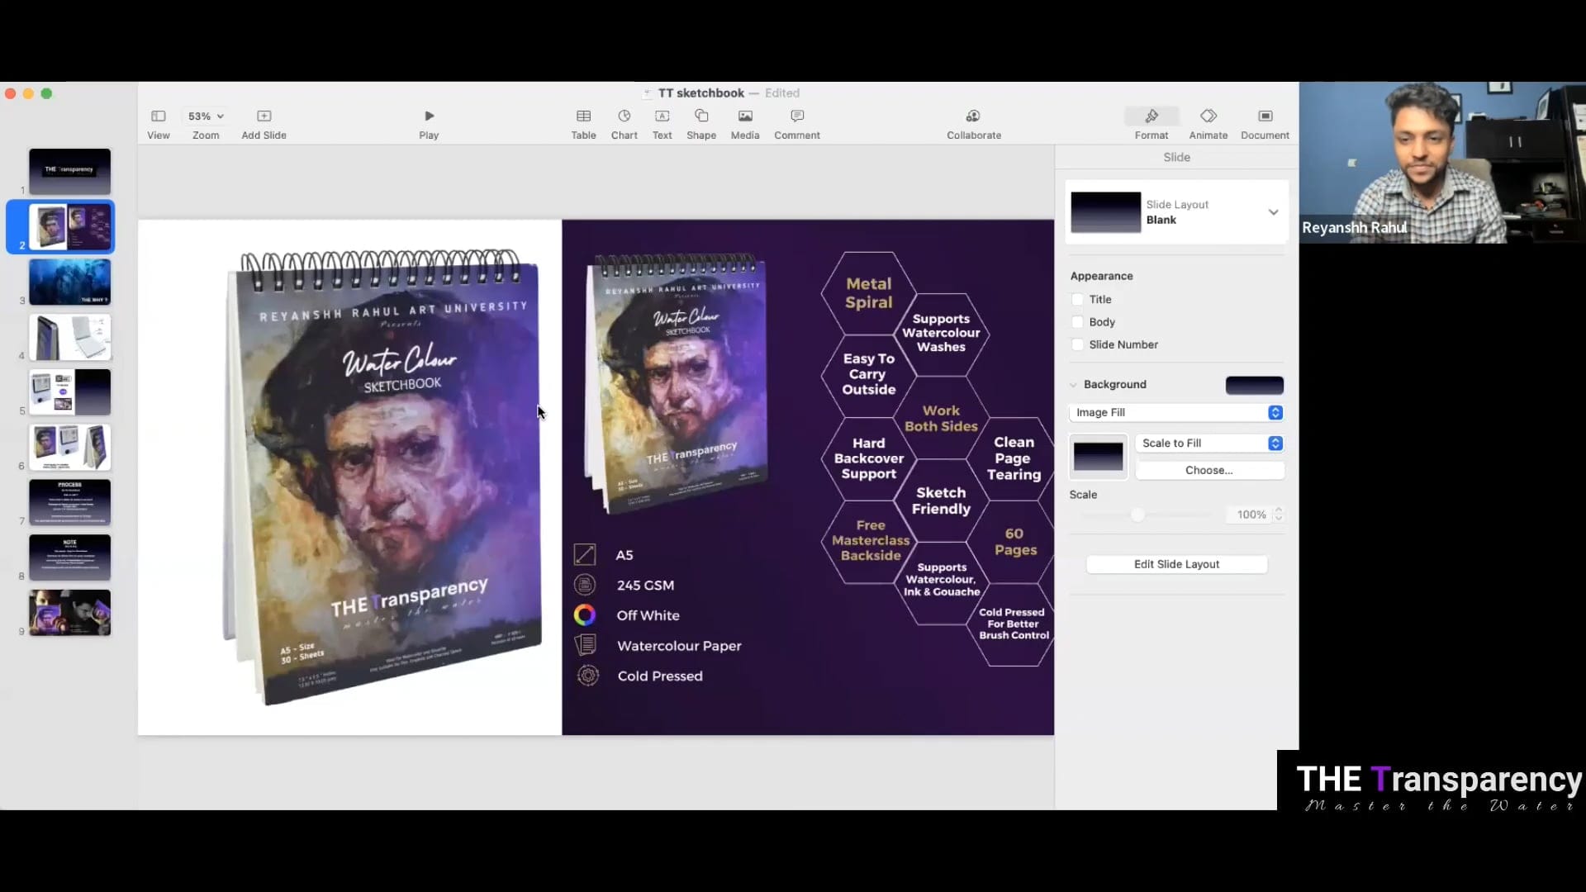Add a Comment using toolbar icon

[x=797, y=116]
